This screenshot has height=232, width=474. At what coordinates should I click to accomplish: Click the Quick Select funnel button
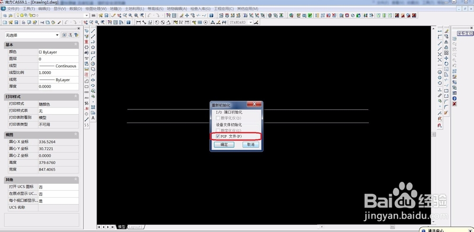tap(76, 35)
